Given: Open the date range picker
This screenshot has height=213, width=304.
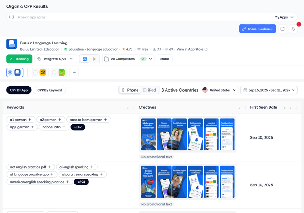Looking at the screenshot, I should click(269, 90).
